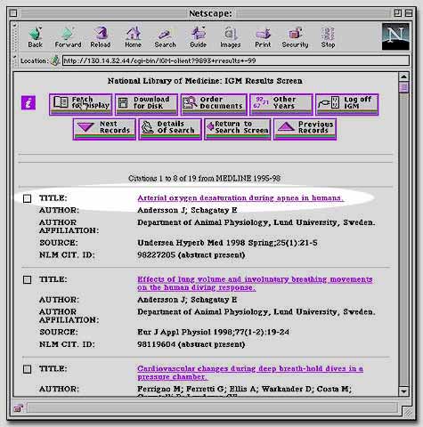Click inside the Location URL field
This screenshot has height=427, width=423.
pyautogui.click(x=236, y=60)
